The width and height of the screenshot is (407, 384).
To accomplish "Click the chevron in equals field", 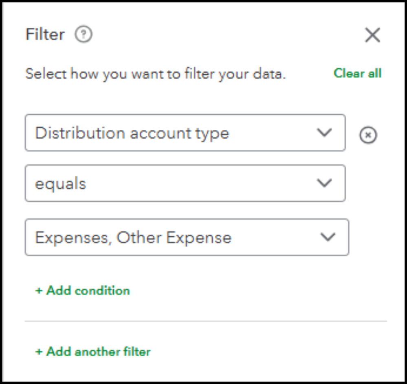I will point(324,183).
